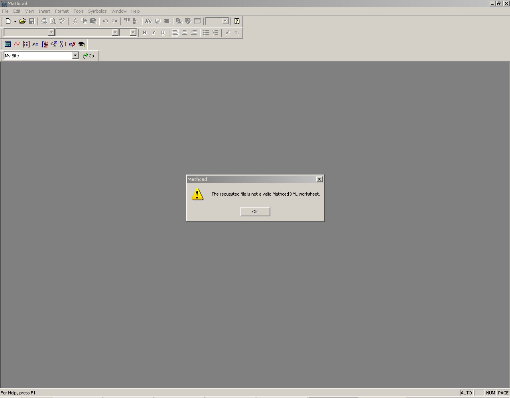510x398 pixels.
Task: Open the font name dropdown
Action: (x=115, y=33)
